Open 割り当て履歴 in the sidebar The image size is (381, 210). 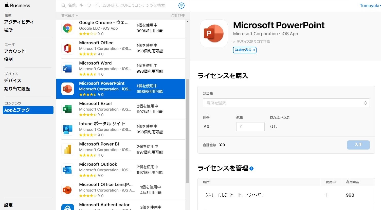coord(17,89)
